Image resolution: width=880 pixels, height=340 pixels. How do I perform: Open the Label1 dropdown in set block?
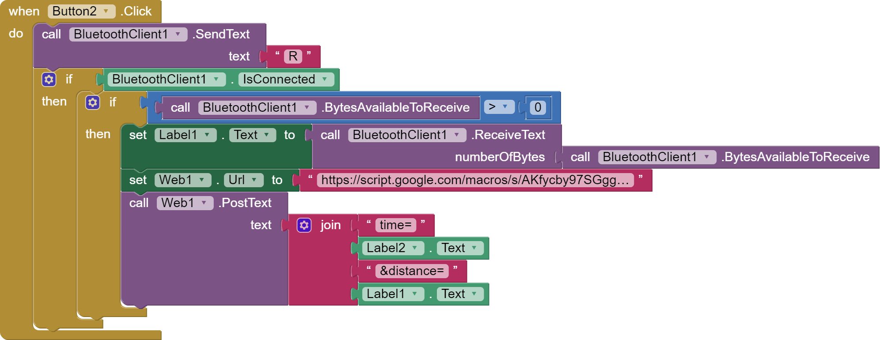(x=185, y=135)
